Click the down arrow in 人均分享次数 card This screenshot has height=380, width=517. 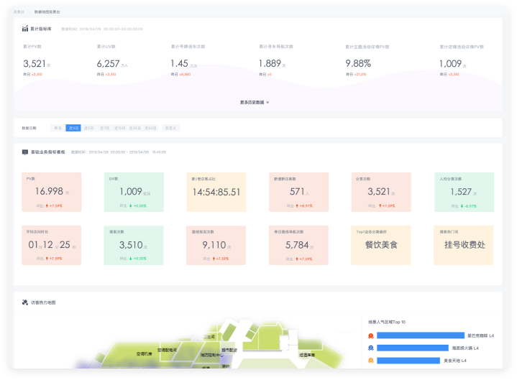[x=462, y=206]
